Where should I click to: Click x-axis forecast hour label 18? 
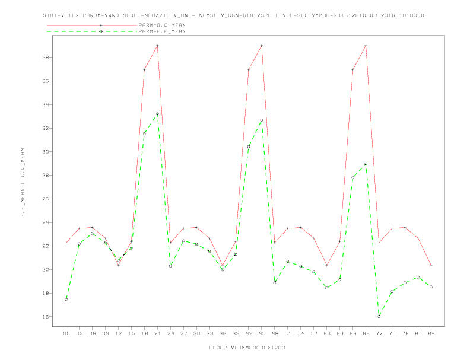pos(144,333)
